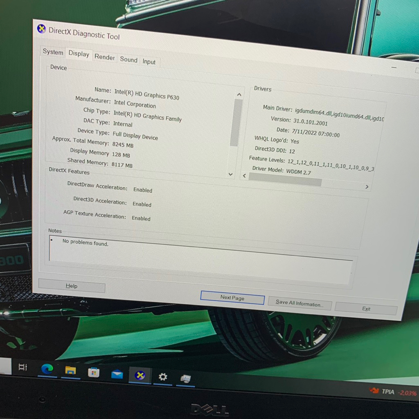Click the Next Page button
Image resolution: width=419 pixels, height=419 pixels.
(x=232, y=297)
